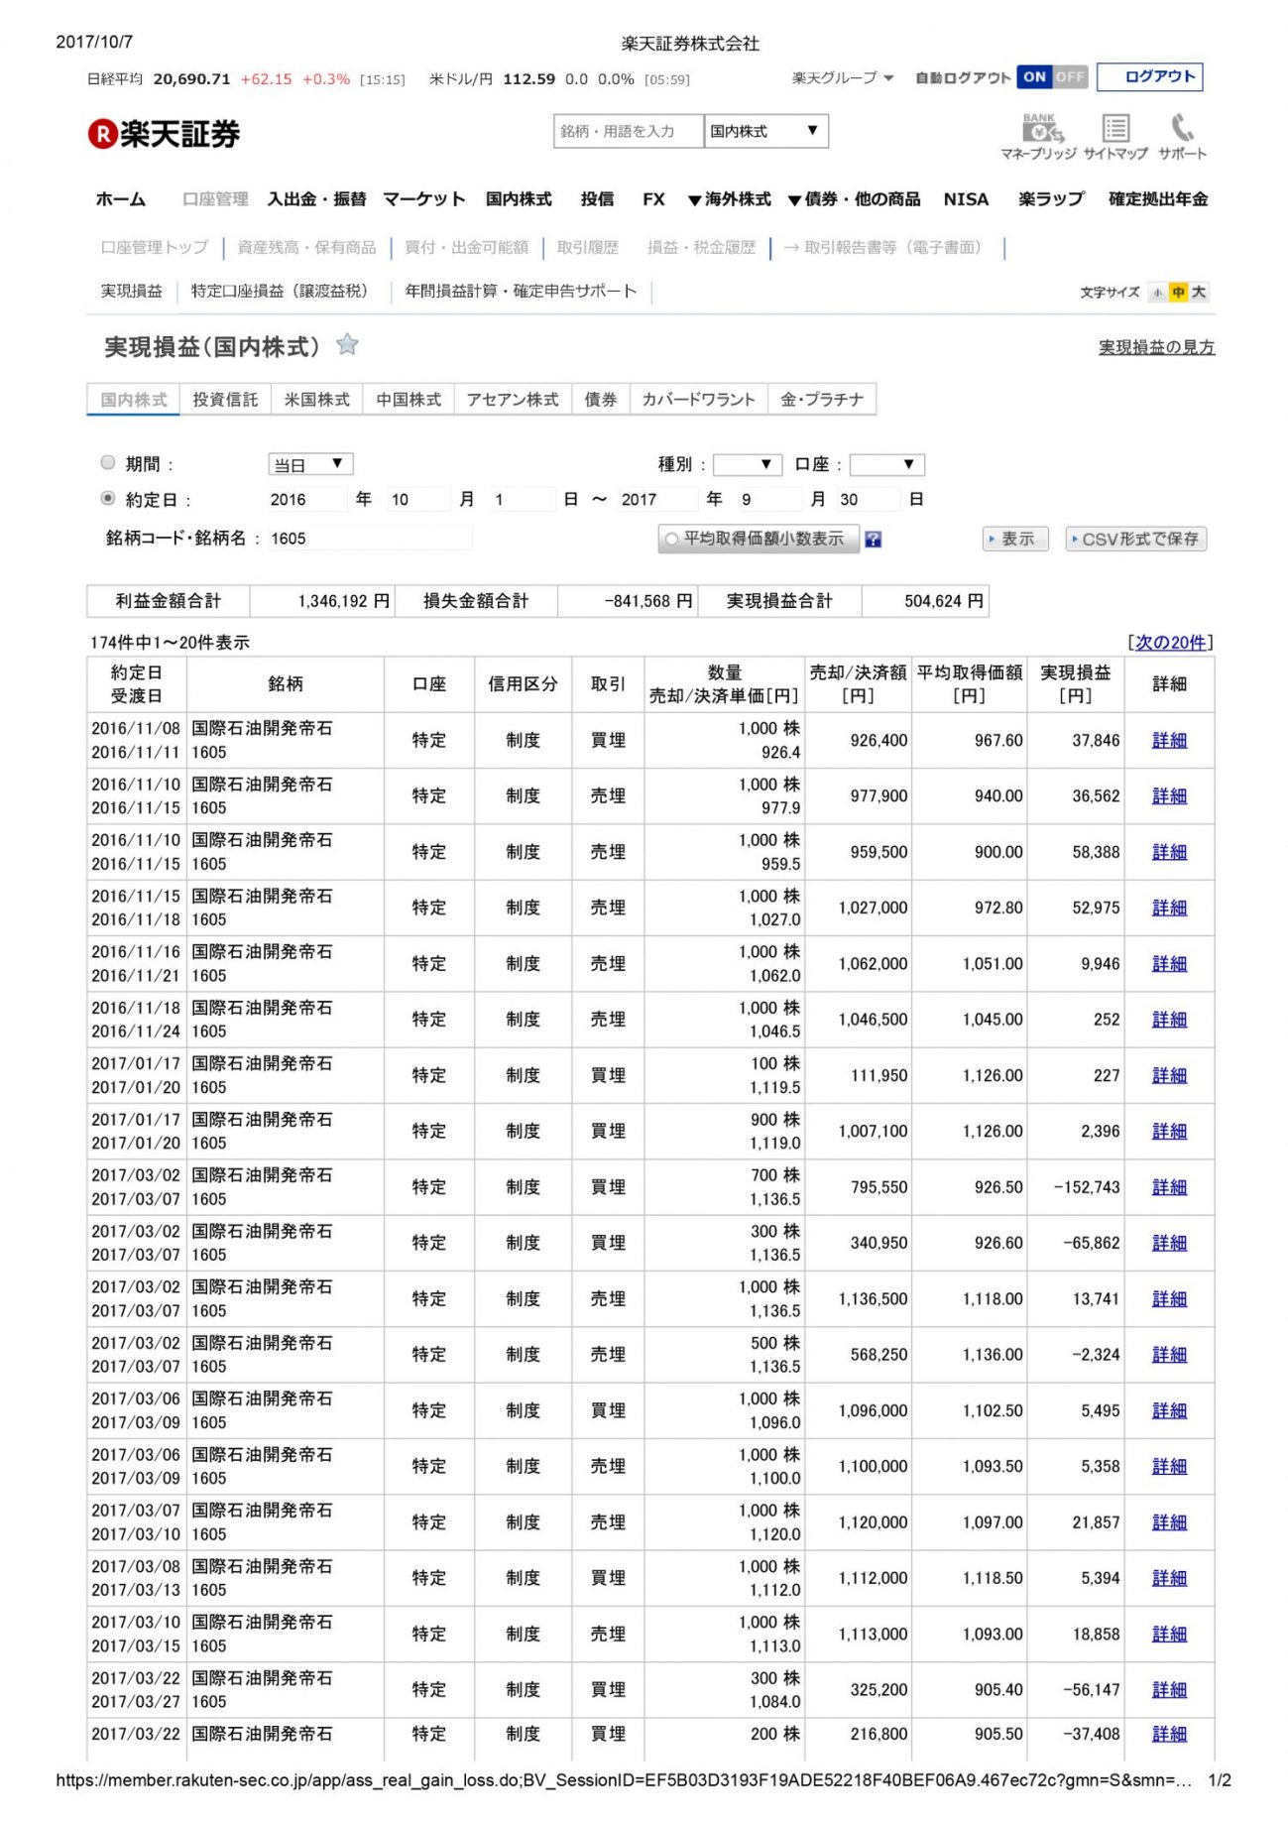Open the 当日 period dropdown
This screenshot has height=1823, width=1288.
(x=310, y=463)
